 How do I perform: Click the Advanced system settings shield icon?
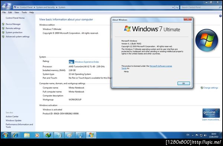[x=3, y=36]
